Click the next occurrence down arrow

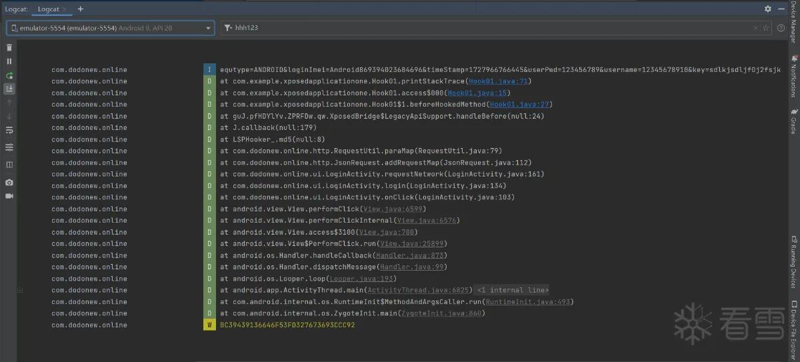pyautogui.click(x=9, y=116)
